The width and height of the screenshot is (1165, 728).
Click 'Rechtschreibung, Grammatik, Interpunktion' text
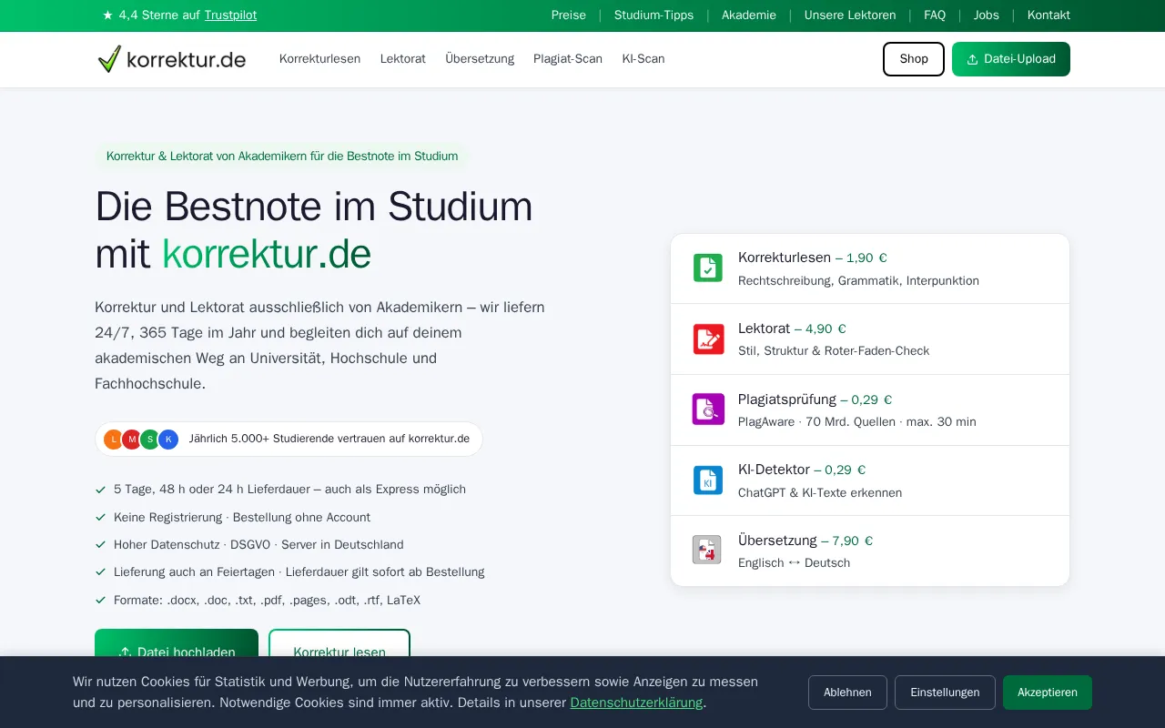pos(858,281)
